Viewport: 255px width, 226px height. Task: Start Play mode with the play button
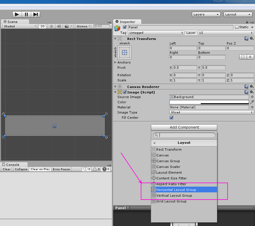(x=17, y=14)
